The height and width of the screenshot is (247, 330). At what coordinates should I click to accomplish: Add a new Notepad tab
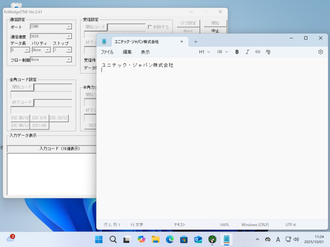(x=196, y=41)
